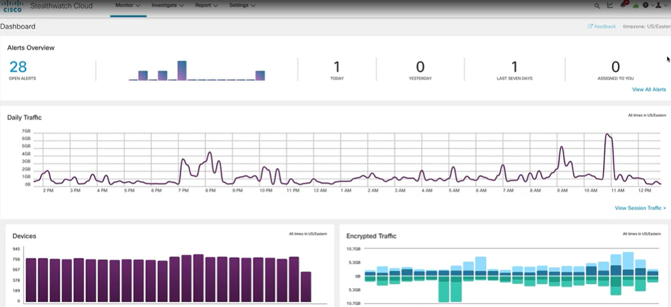Expand the Settings menu
Screen dimensions: 671x307
242,6
